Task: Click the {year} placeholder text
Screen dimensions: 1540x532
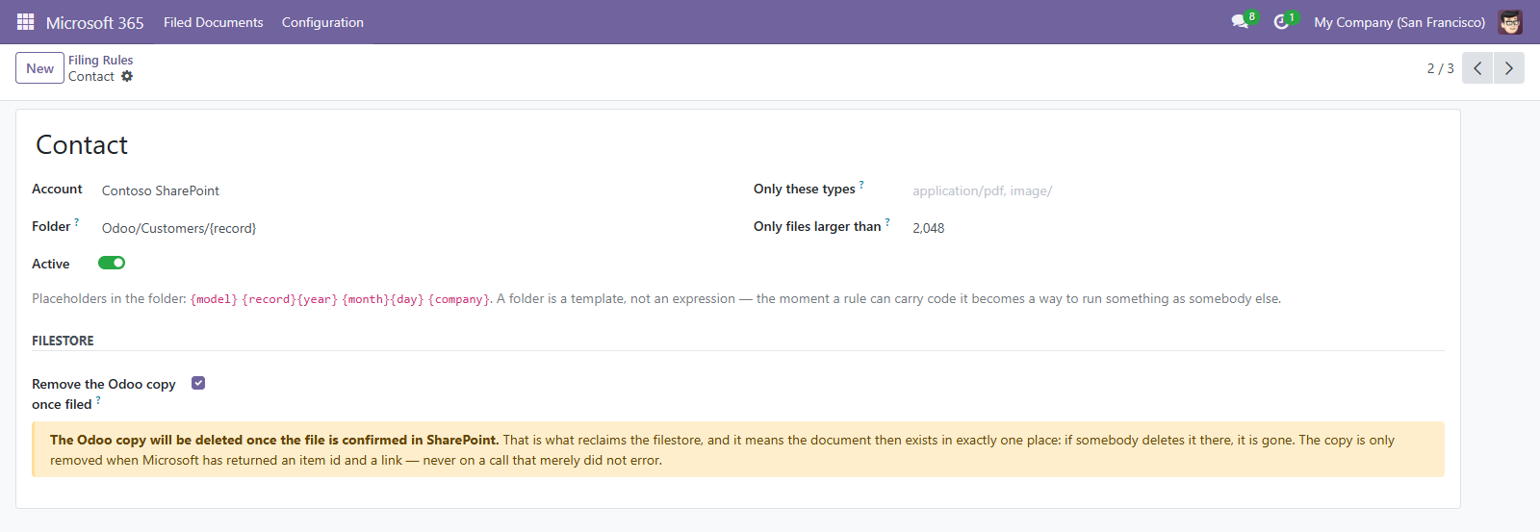Action: tap(318, 299)
